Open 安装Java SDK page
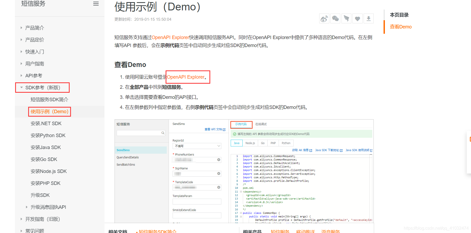The height and width of the screenshot is (233, 471). (x=46, y=147)
